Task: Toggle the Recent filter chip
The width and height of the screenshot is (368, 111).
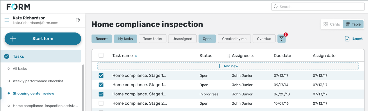Action: tap(102, 39)
